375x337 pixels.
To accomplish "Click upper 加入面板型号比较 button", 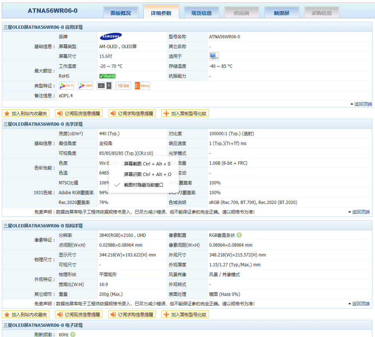I will pos(185,113).
